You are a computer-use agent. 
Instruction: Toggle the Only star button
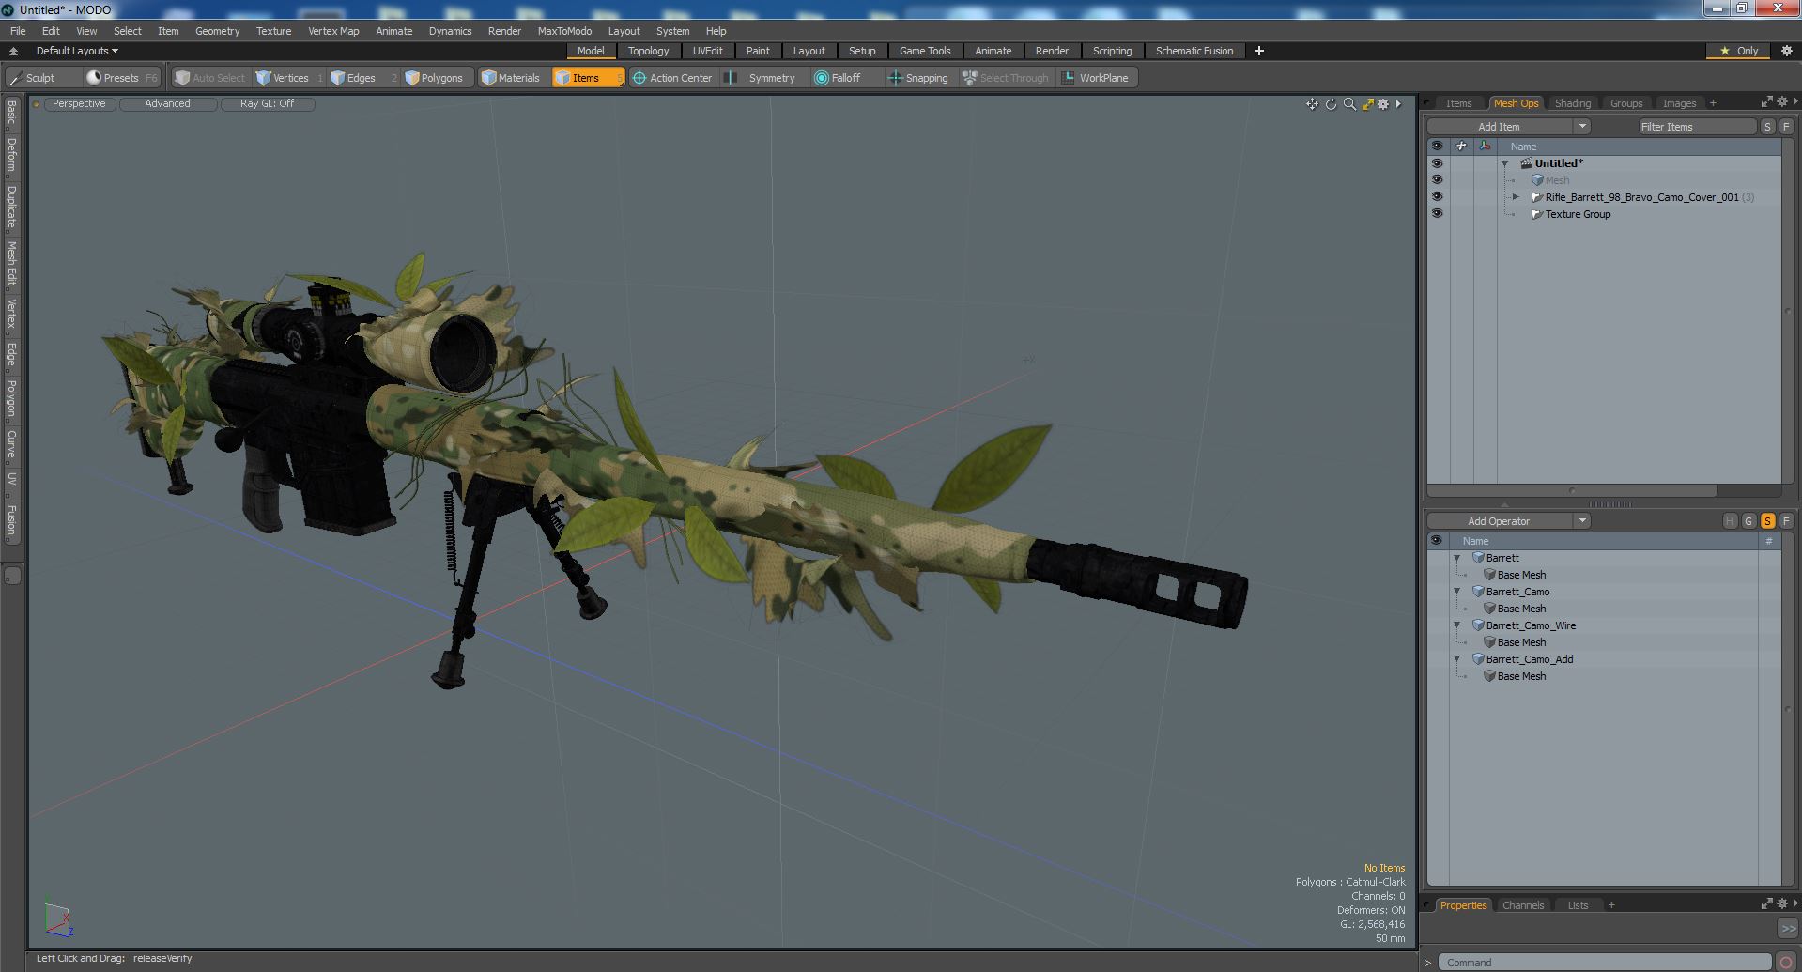[x=1739, y=51]
